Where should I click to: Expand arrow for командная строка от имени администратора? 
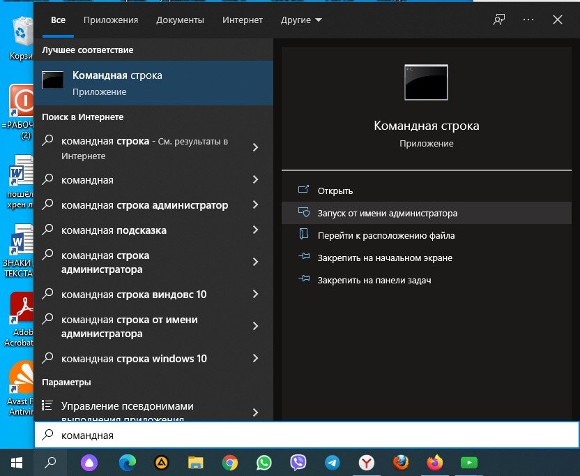pyautogui.click(x=255, y=326)
